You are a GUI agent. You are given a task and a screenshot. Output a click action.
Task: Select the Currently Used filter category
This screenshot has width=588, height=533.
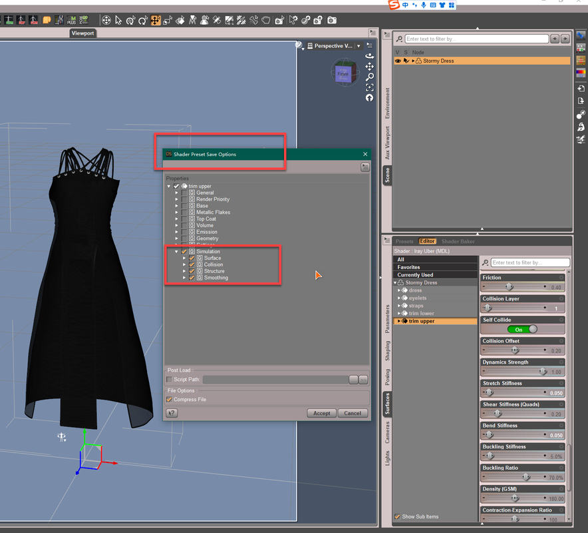pyautogui.click(x=436, y=275)
